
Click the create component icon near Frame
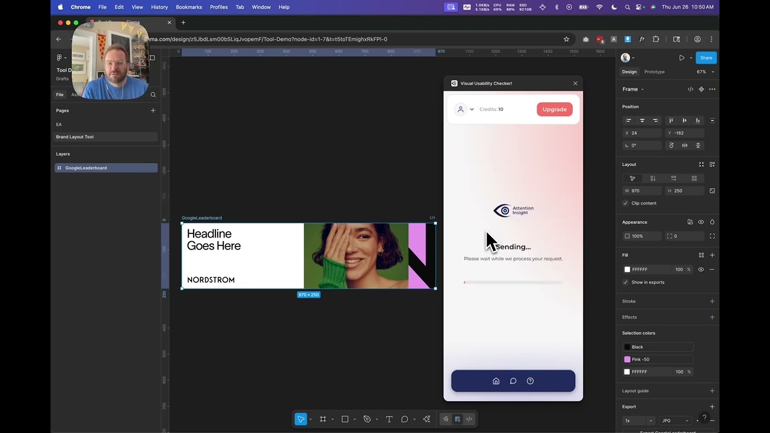coord(701,89)
